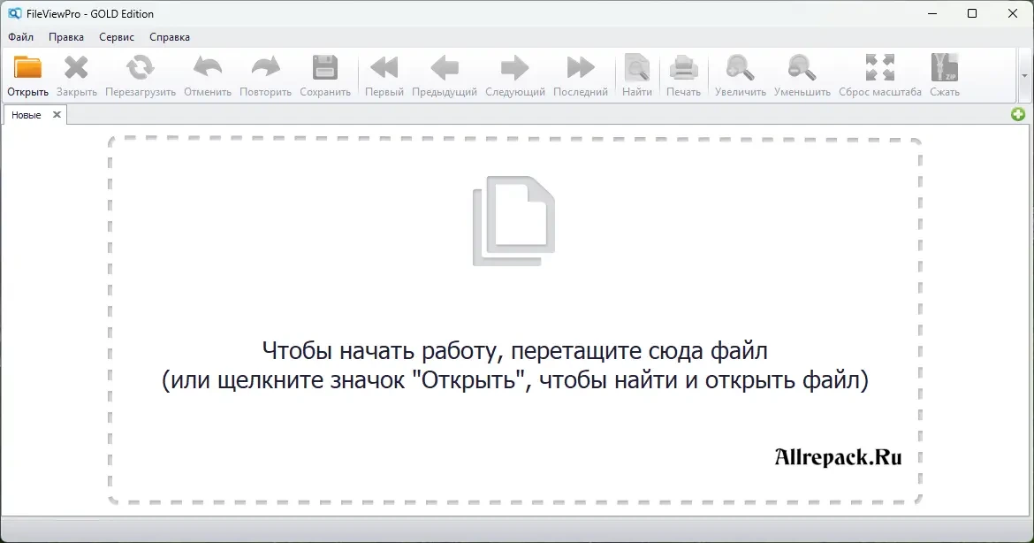
Task: Add new tab with green plus icon
Action: click(x=1017, y=114)
